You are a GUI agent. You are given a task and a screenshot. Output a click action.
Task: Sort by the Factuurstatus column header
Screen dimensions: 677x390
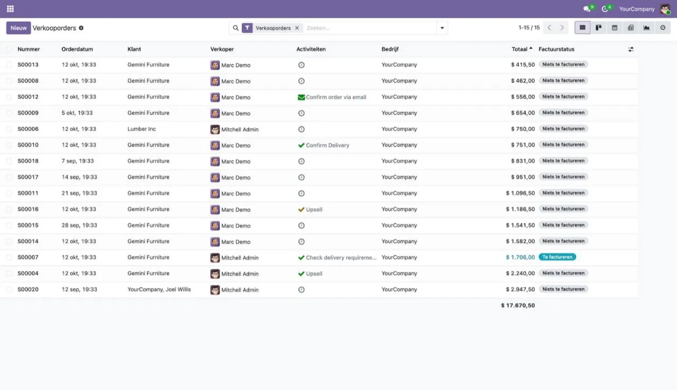pos(556,49)
